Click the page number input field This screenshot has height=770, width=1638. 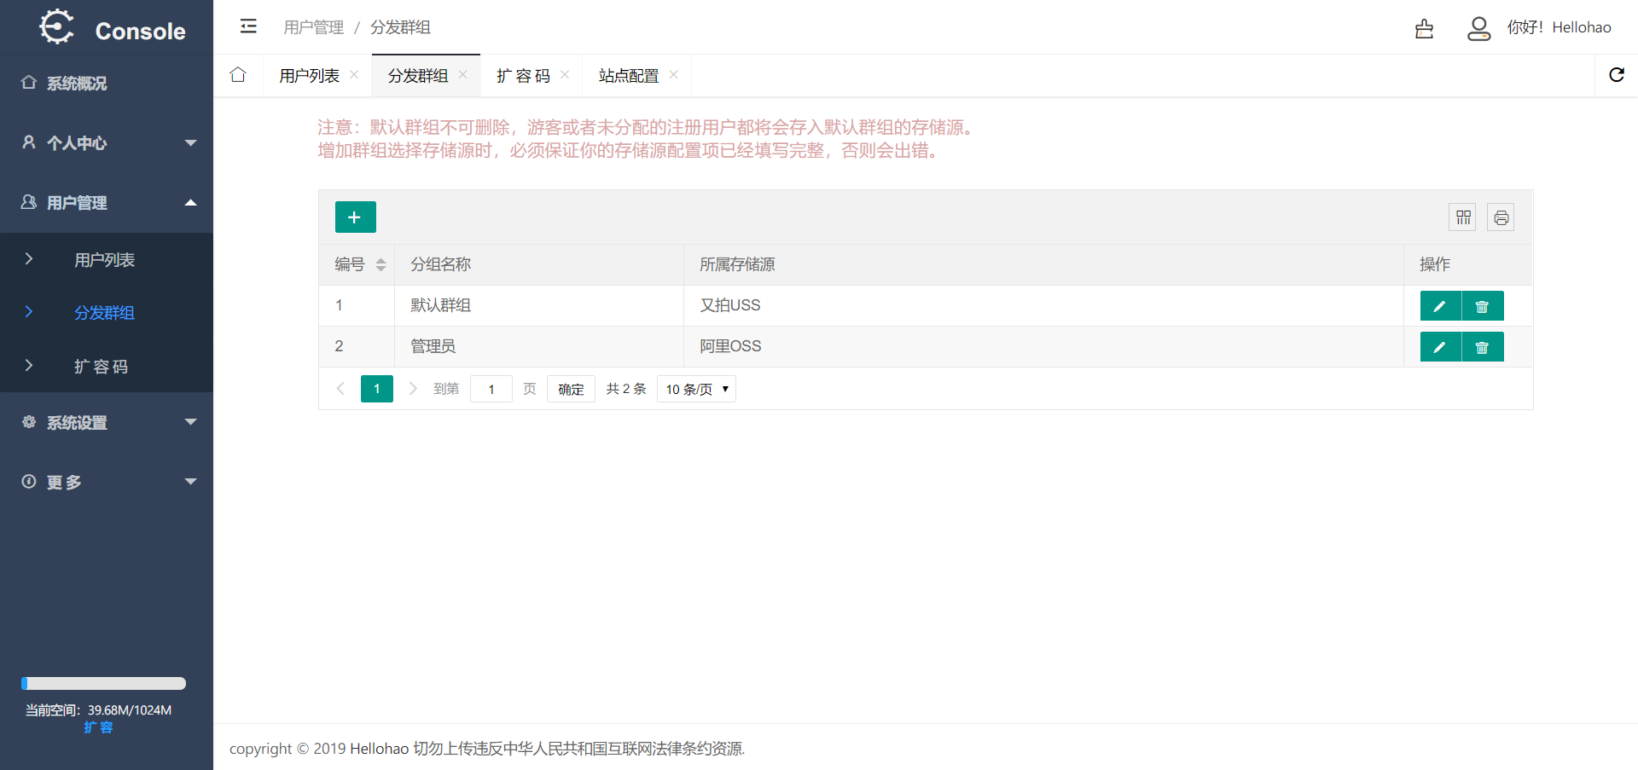tap(491, 389)
